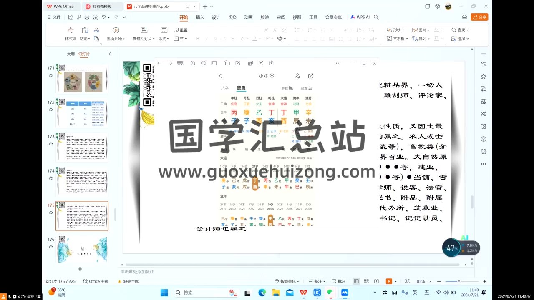Click the viewer's back arrow icon
The image size is (534, 300).
pyautogui.click(x=159, y=63)
